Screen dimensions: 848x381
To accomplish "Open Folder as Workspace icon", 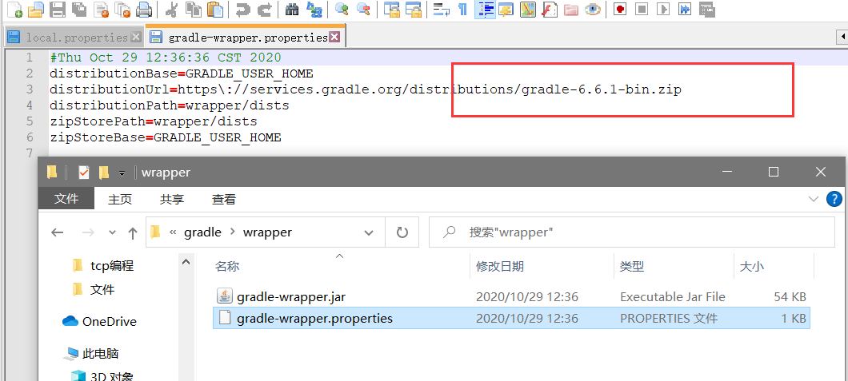I will coord(571,9).
